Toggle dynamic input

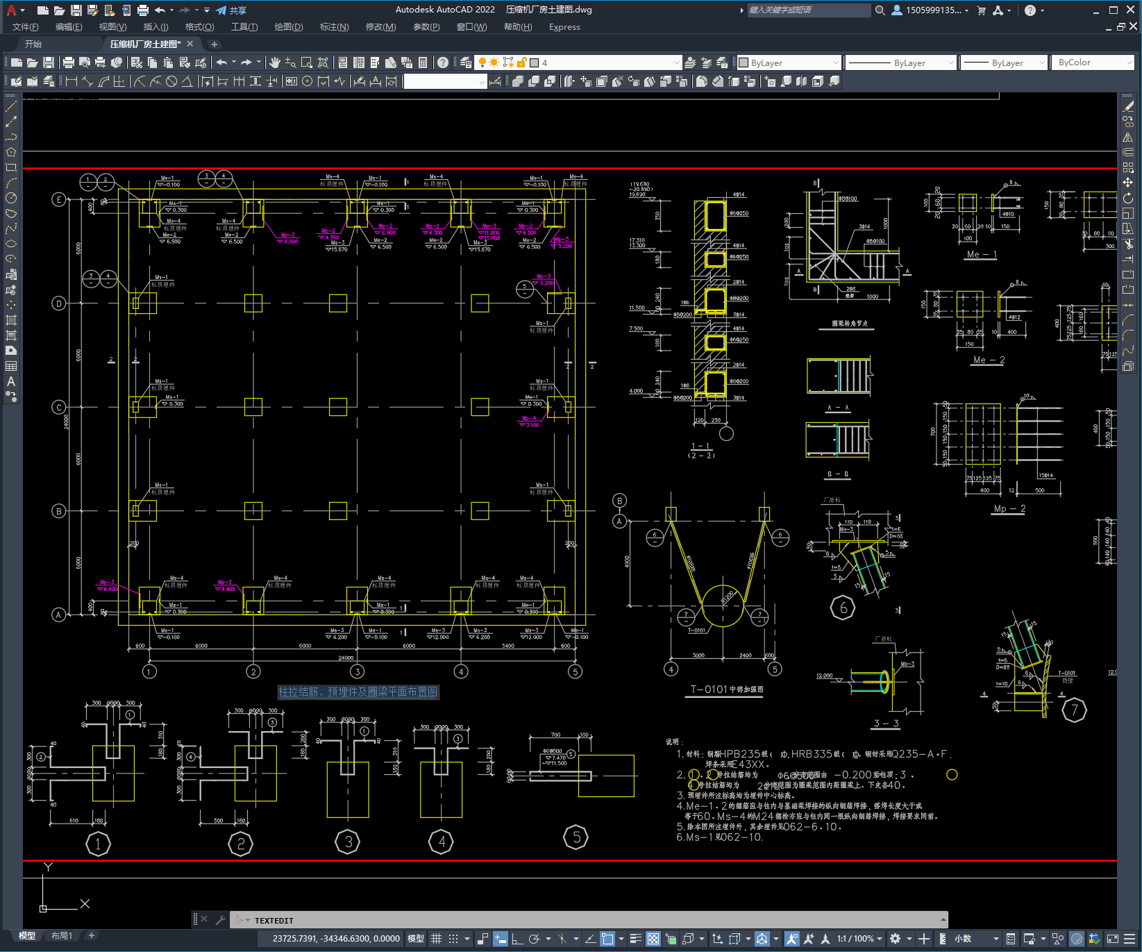(x=501, y=939)
